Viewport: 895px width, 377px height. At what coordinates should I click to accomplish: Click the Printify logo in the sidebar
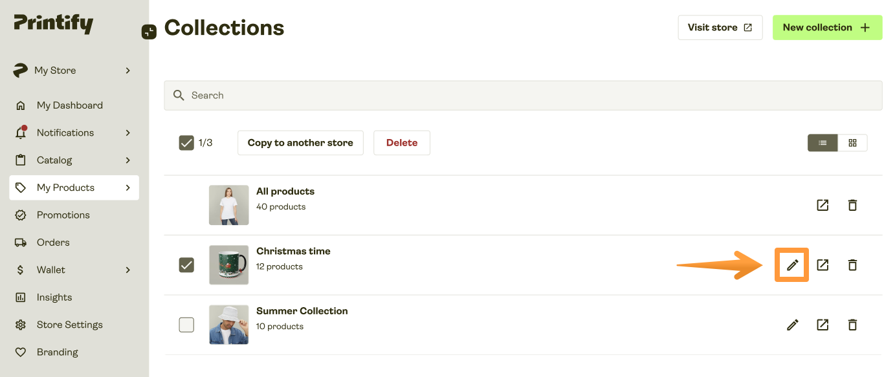click(x=53, y=24)
